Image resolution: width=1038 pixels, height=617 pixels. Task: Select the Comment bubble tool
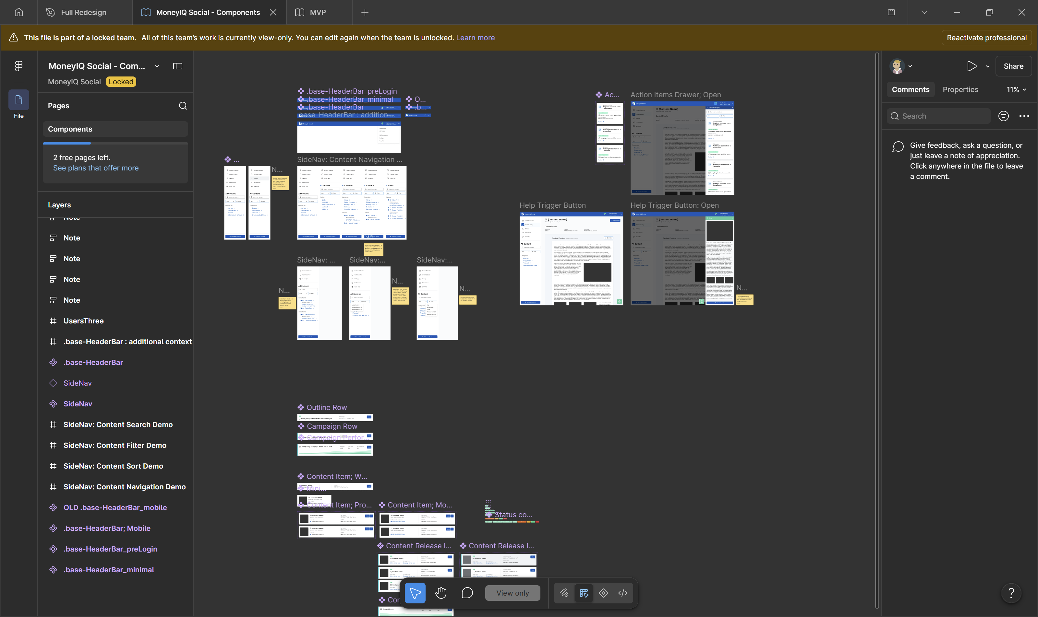[x=467, y=593]
